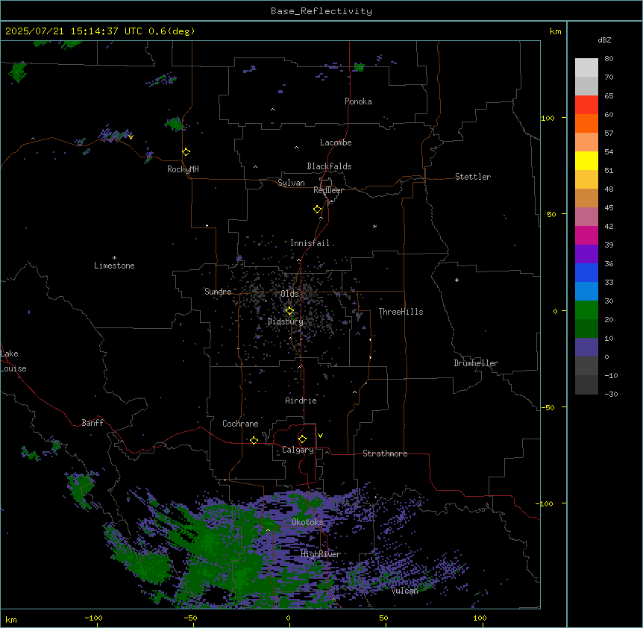Click the ThreeHills label
Screen dimensions: 643x628
401,312
